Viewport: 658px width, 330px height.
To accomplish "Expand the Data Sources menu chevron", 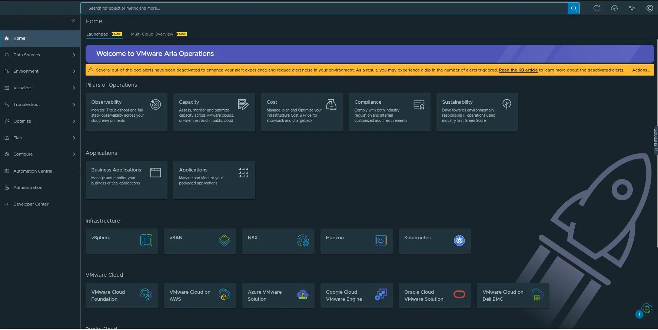I will 74,55.
